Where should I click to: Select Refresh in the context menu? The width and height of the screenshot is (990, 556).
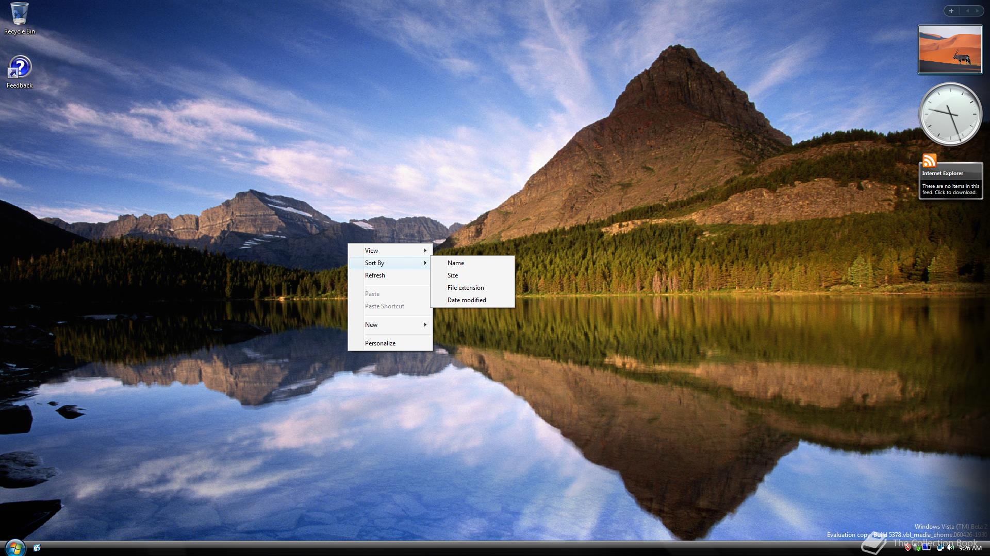tap(375, 275)
